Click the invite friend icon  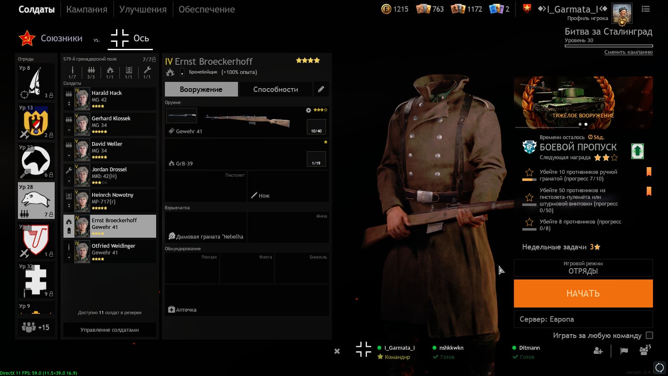pos(598,351)
